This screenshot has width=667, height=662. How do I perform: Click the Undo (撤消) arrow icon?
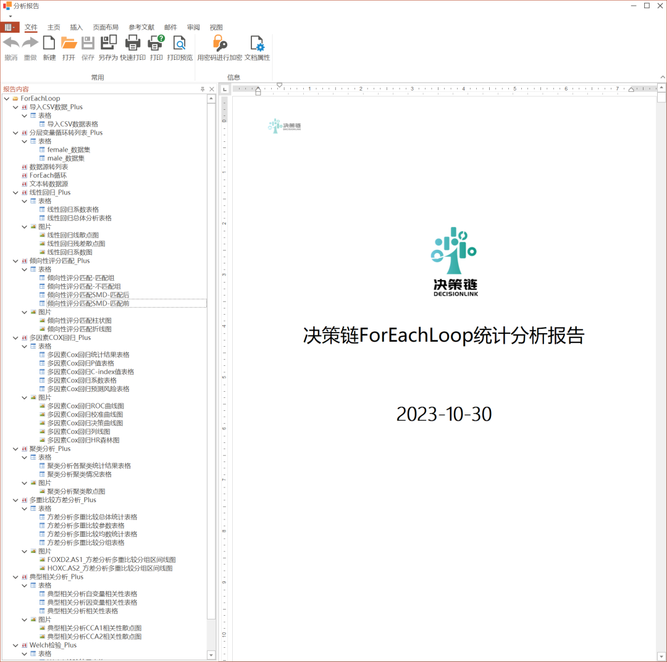[x=11, y=43]
